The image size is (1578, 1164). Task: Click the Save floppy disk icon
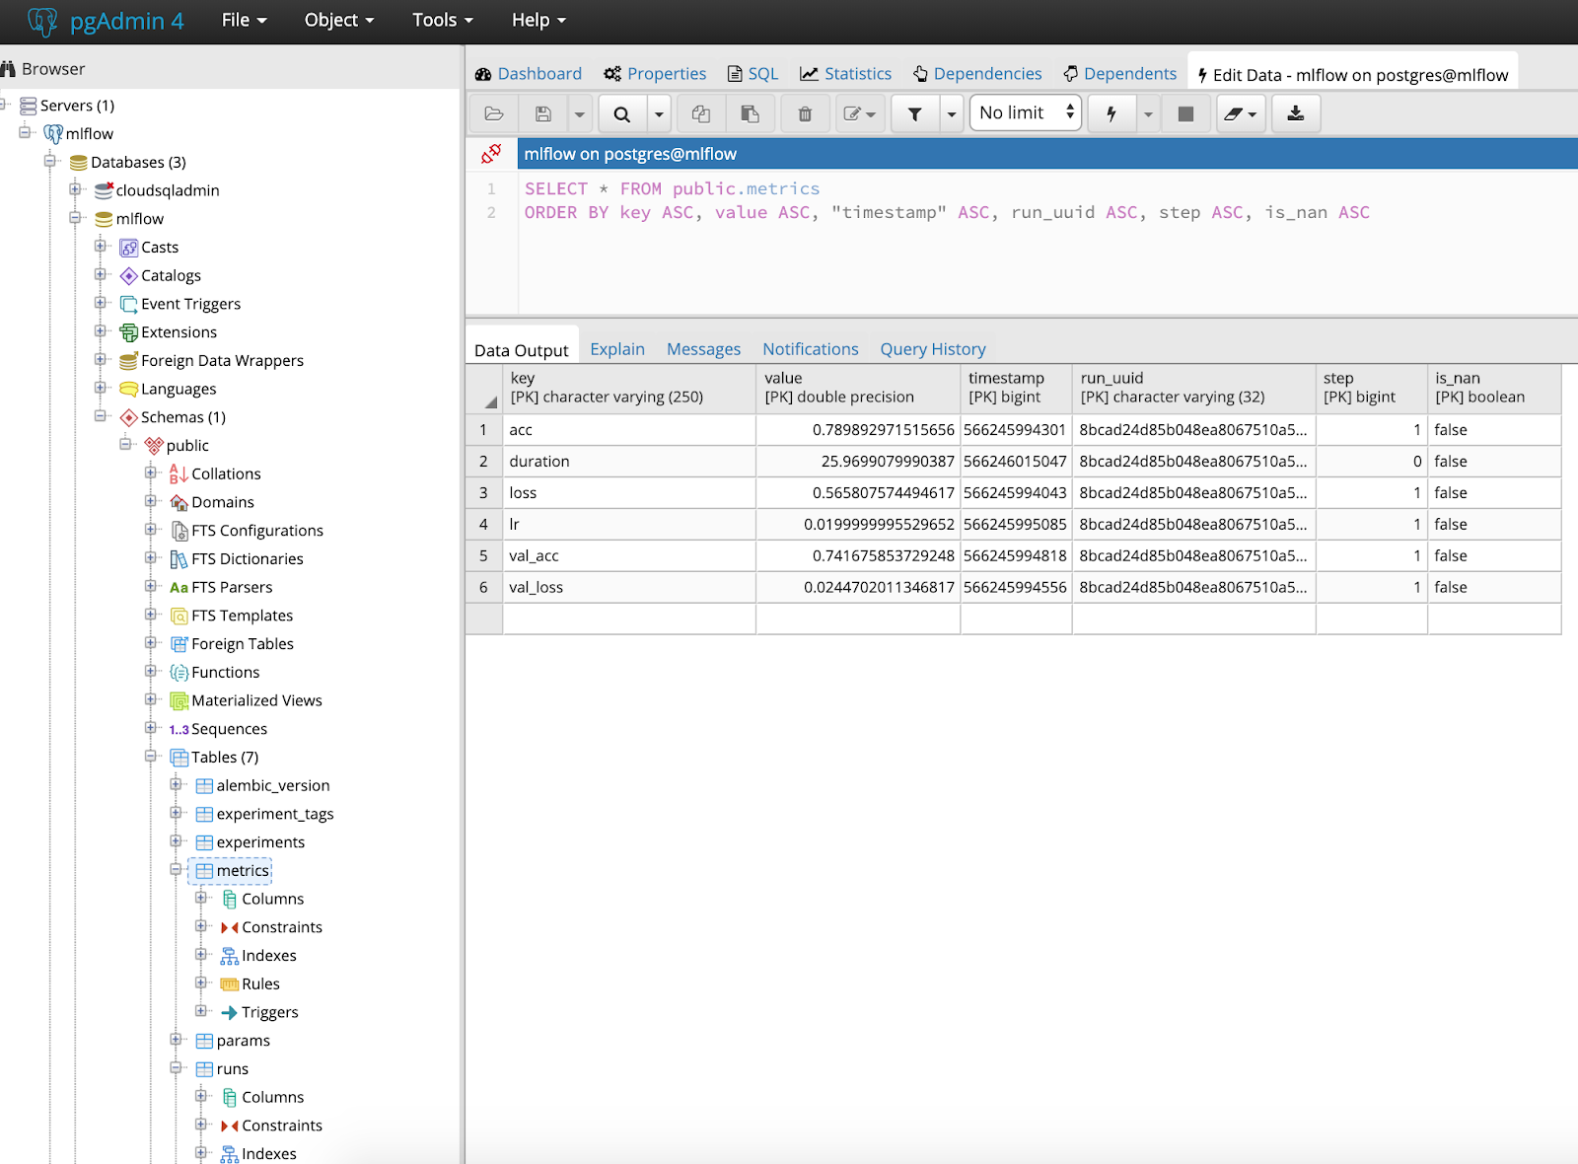[542, 113]
